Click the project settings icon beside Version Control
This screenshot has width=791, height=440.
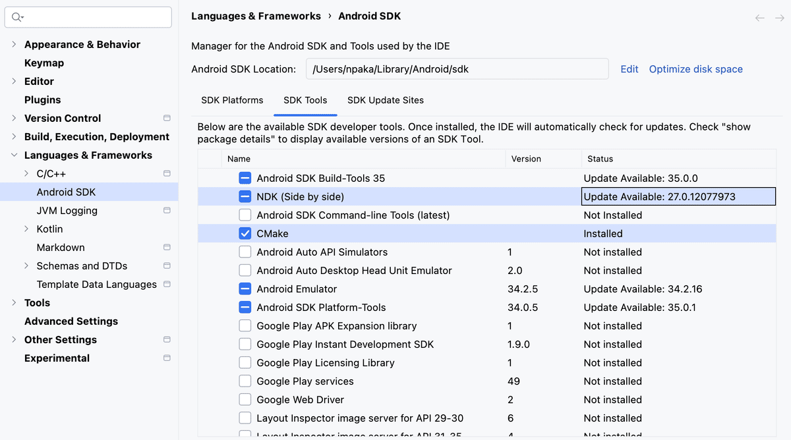click(x=167, y=118)
